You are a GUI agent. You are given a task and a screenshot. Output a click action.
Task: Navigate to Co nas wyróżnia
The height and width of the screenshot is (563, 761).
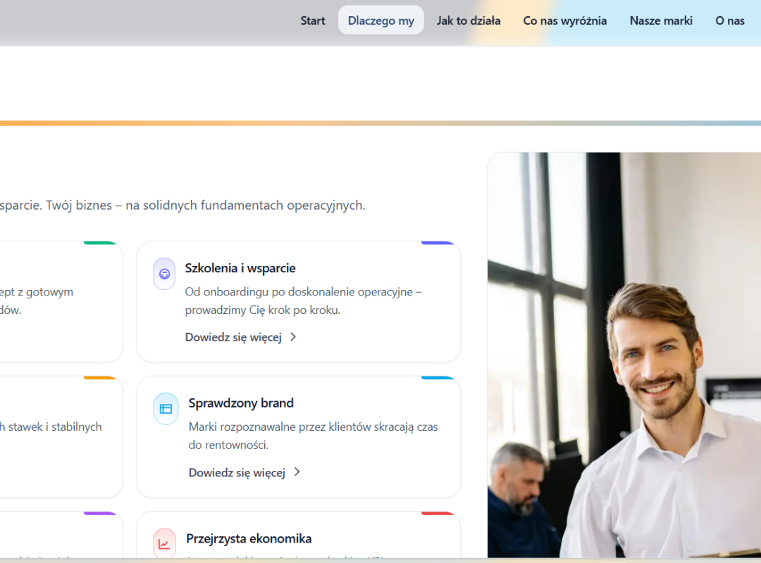click(564, 20)
